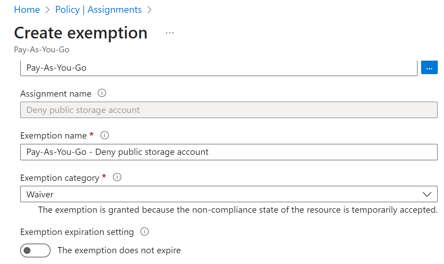Click the chevron after Policy | Assignments
This screenshot has width=444, height=264.
(x=149, y=10)
